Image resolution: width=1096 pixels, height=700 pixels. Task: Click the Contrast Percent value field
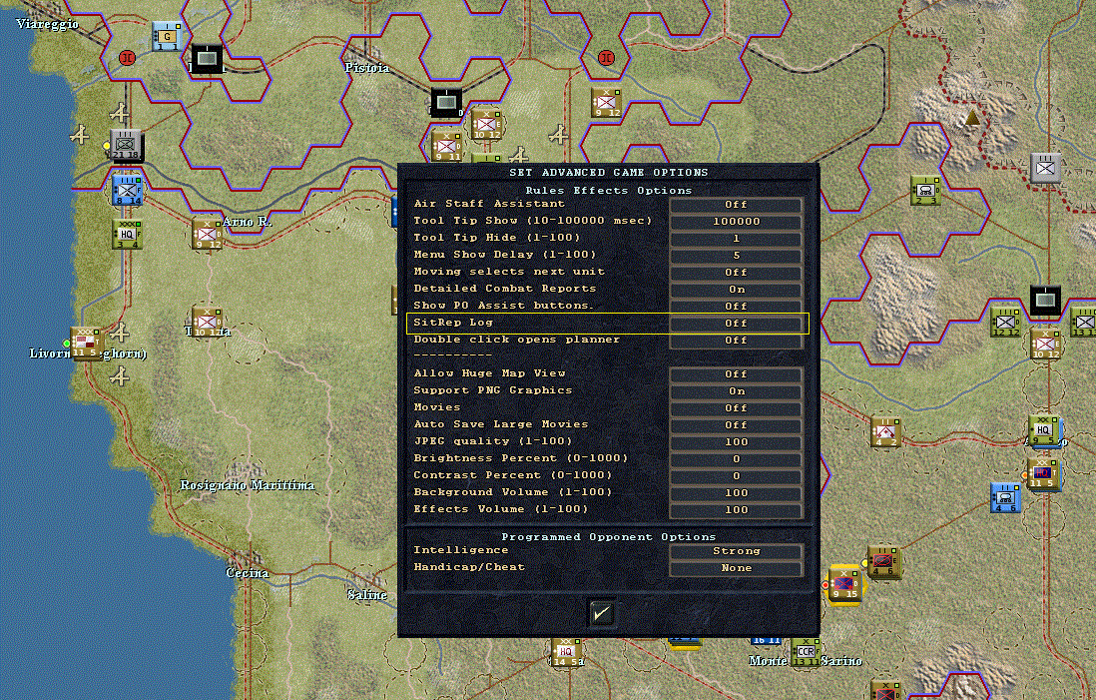point(736,475)
